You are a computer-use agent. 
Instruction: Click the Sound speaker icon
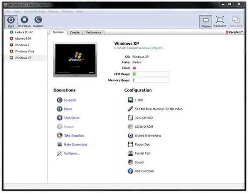click(x=131, y=162)
